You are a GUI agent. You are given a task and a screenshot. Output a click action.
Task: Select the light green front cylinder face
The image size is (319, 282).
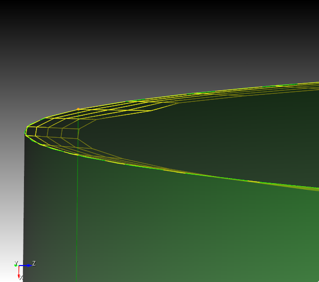tap(200, 230)
